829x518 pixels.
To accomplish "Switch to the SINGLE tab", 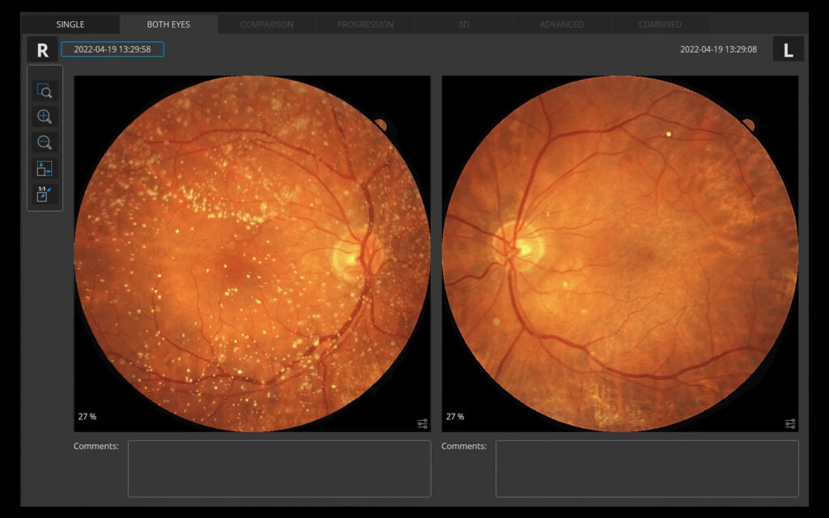I will point(70,24).
